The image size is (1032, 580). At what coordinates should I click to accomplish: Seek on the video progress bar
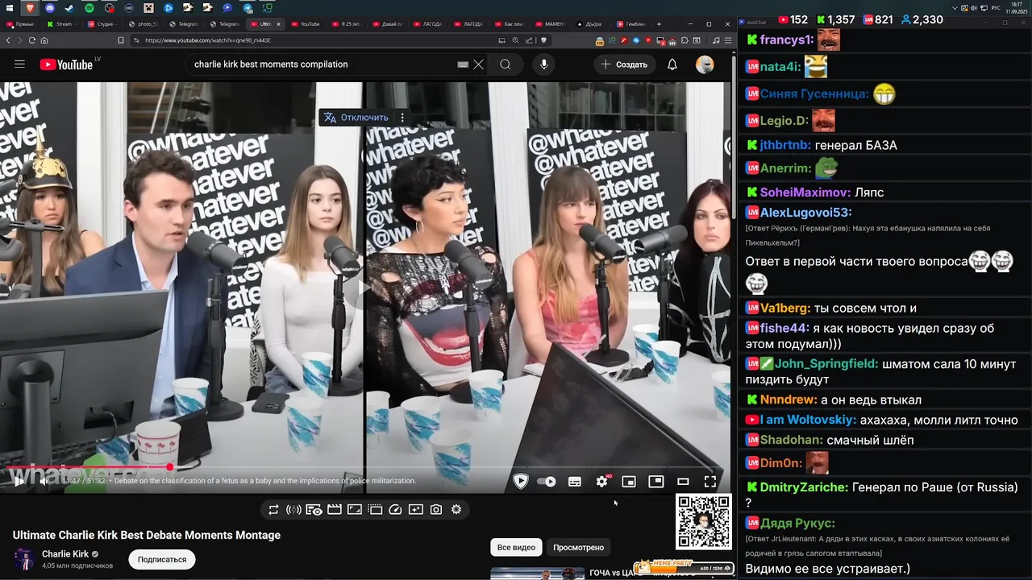pyautogui.click(x=367, y=467)
